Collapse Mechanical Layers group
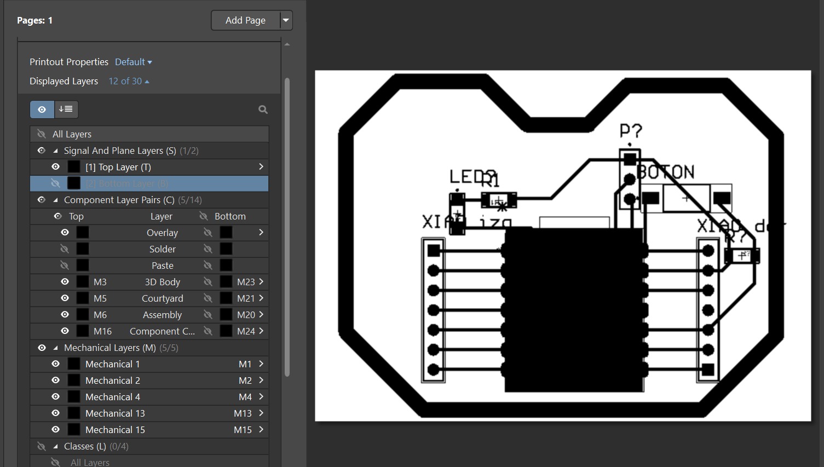824x467 pixels. [55, 348]
